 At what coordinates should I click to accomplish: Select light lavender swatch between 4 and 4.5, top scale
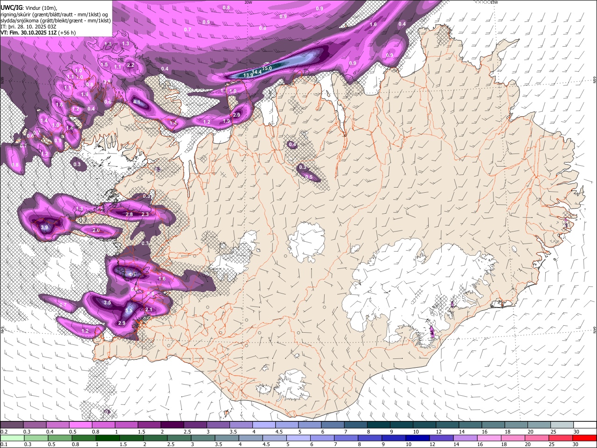tap(264, 425)
